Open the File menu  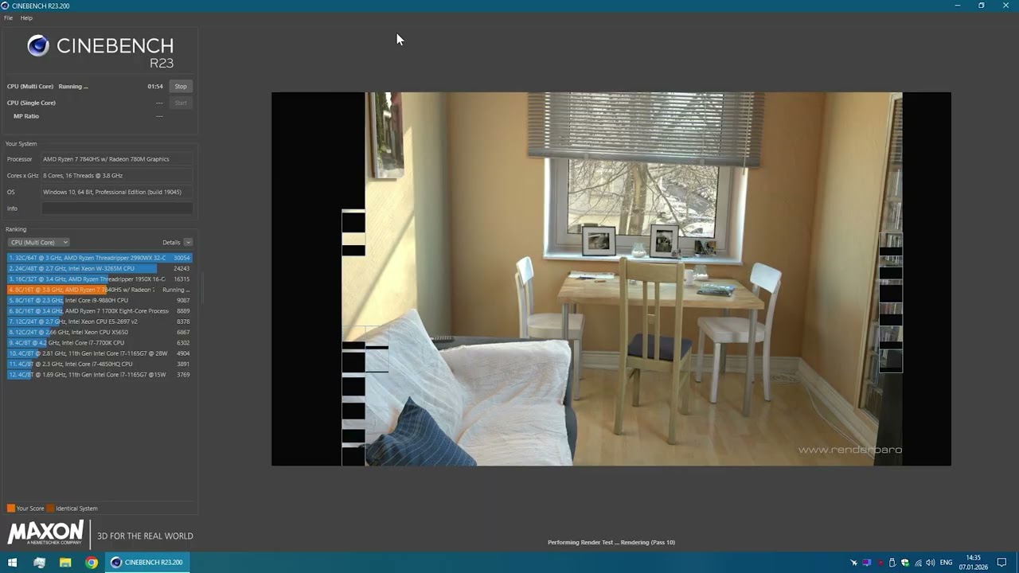click(8, 18)
